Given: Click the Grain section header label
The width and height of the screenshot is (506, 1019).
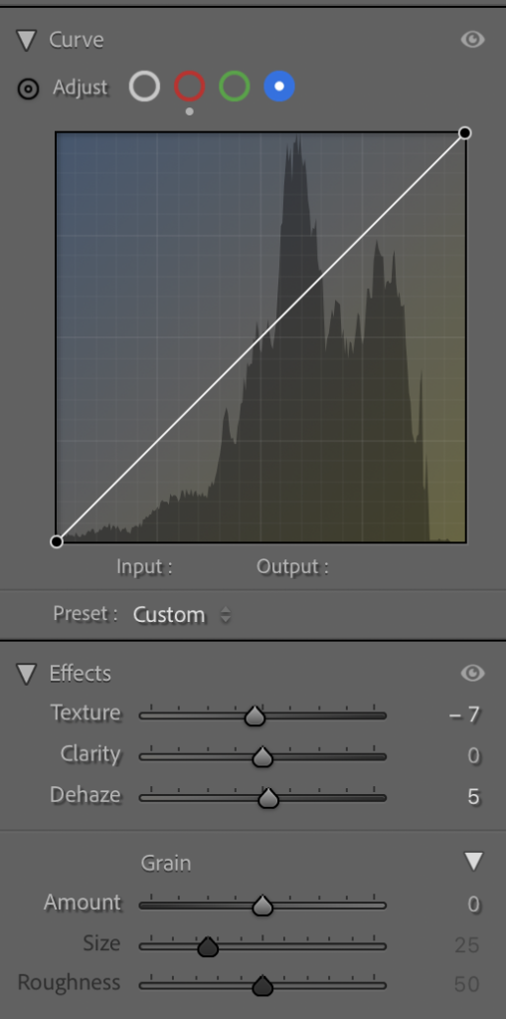Looking at the screenshot, I should 166,863.
